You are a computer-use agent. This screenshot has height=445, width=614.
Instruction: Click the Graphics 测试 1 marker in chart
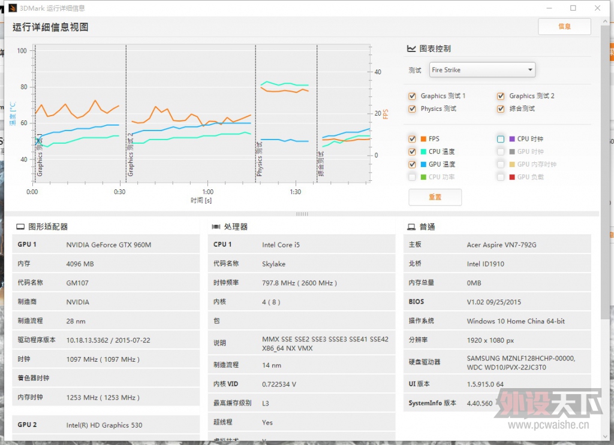(39, 155)
